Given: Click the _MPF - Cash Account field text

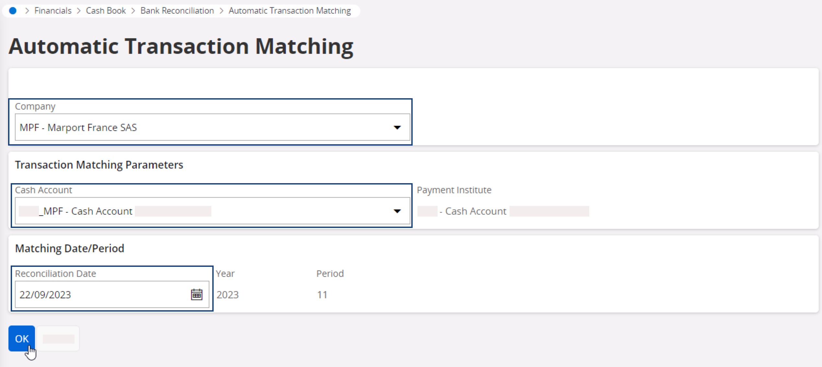Looking at the screenshot, I should pos(88,211).
